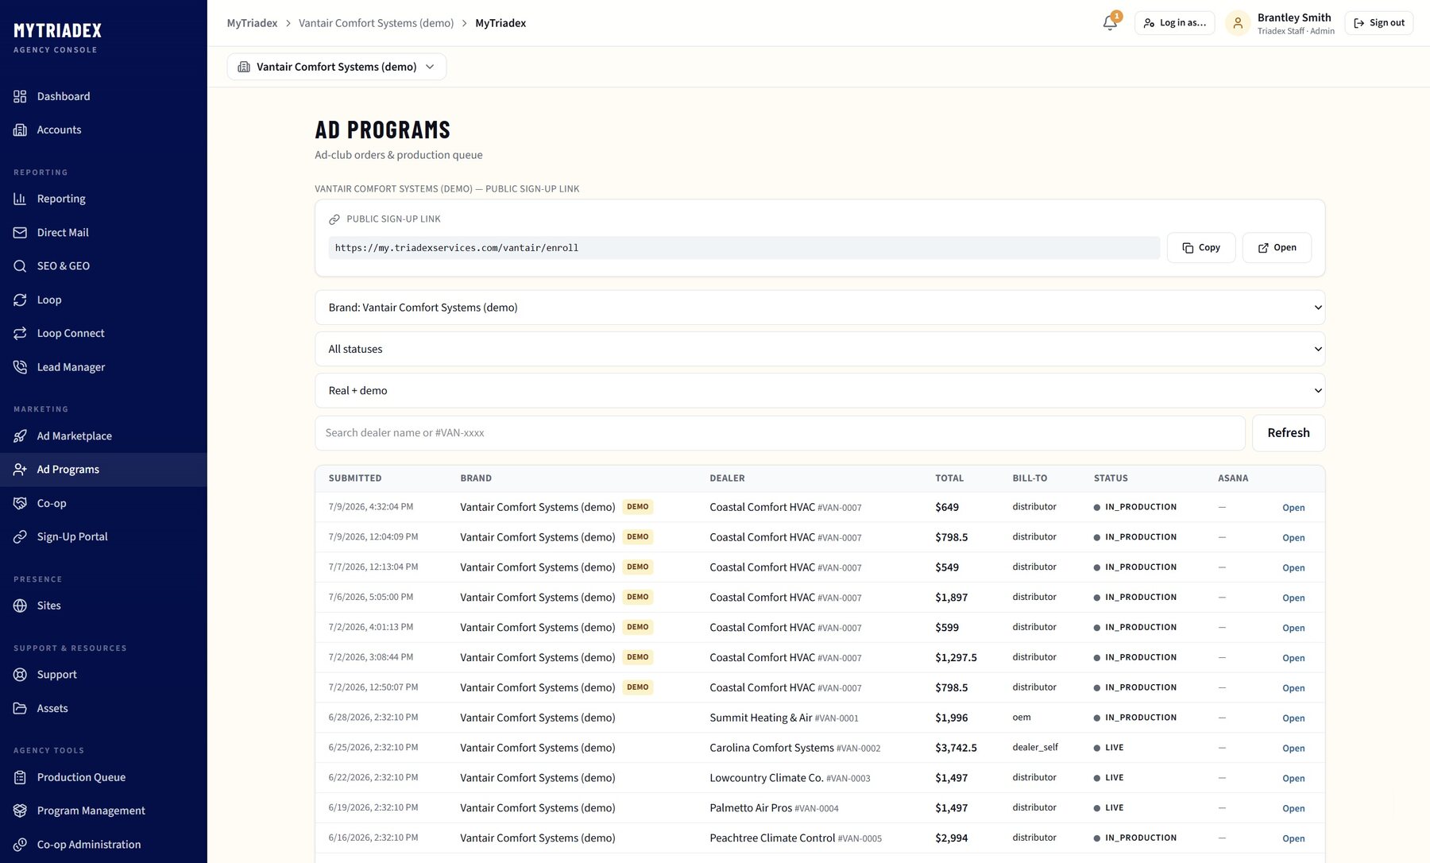
Task: Expand the Vantair Comfort Systems account switcher
Action: (x=337, y=67)
